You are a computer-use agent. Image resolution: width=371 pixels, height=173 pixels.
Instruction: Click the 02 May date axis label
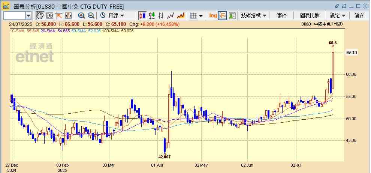(201, 165)
